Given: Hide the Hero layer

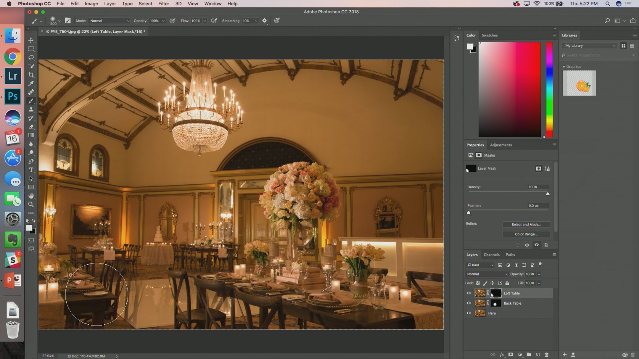Looking at the screenshot, I should (x=469, y=313).
